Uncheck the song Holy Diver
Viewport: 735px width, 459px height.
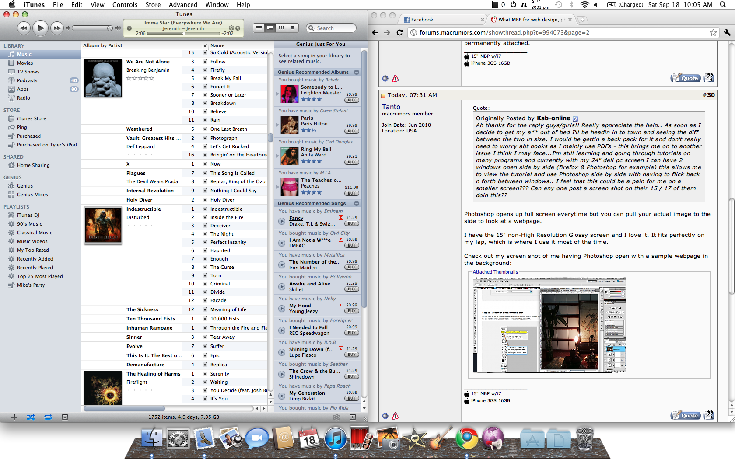(205, 200)
